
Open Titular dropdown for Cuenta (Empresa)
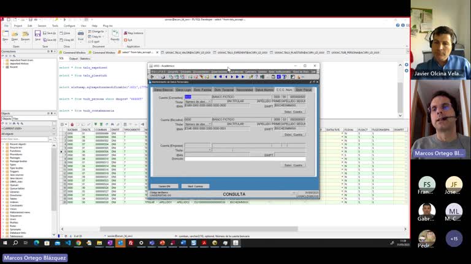click(209, 150)
